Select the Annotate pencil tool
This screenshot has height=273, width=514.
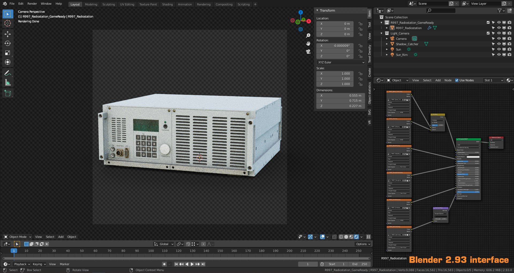point(8,73)
